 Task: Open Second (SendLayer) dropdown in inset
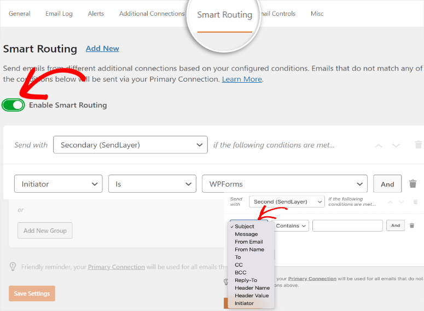click(287, 201)
